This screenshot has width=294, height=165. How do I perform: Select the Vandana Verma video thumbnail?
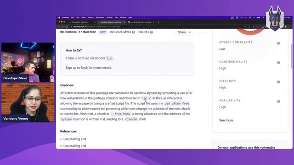pyautogui.click(x=28, y=103)
